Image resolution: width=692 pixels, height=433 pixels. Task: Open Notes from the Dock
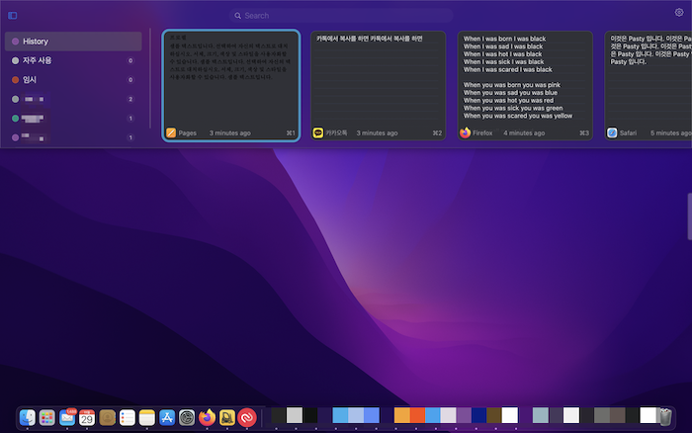147,417
